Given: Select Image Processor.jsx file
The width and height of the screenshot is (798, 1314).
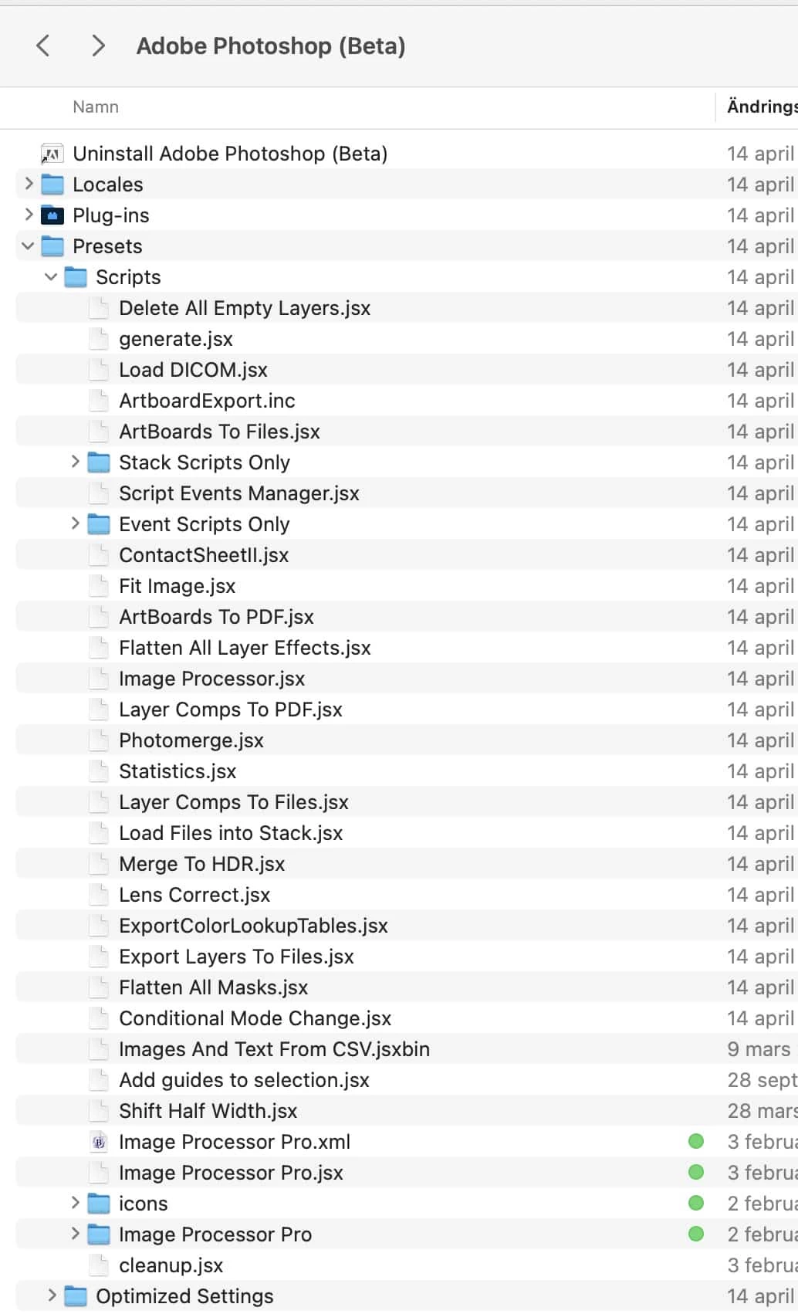Looking at the screenshot, I should 211,679.
